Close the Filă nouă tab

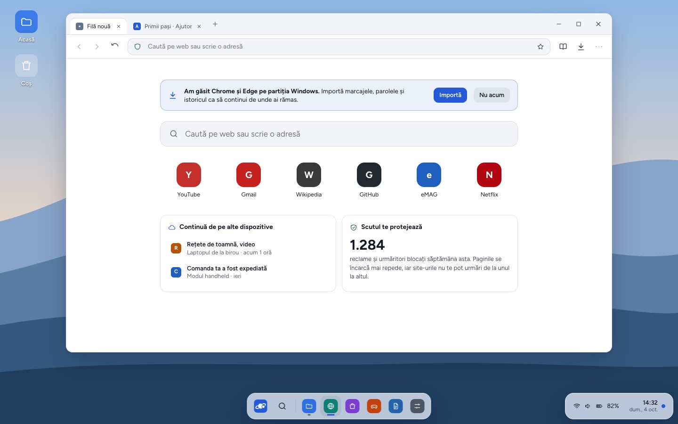point(119,26)
